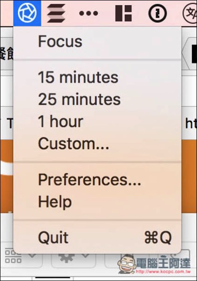Open the window tiling layout menu bar icon
This screenshot has width=197, height=281.
(x=124, y=13)
